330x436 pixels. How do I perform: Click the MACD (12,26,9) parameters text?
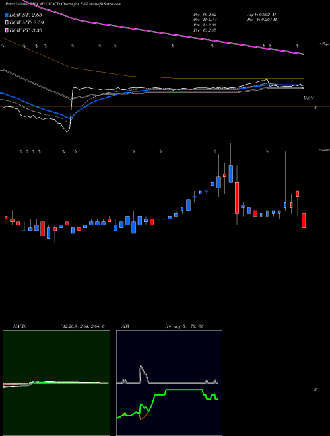(82, 326)
